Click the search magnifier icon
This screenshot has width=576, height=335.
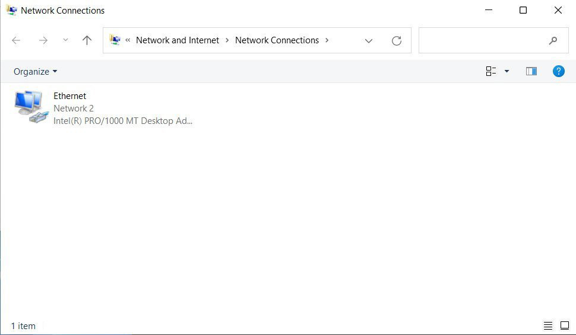point(553,40)
